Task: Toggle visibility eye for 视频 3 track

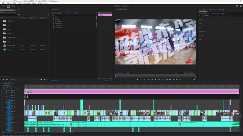Action: [15, 101]
